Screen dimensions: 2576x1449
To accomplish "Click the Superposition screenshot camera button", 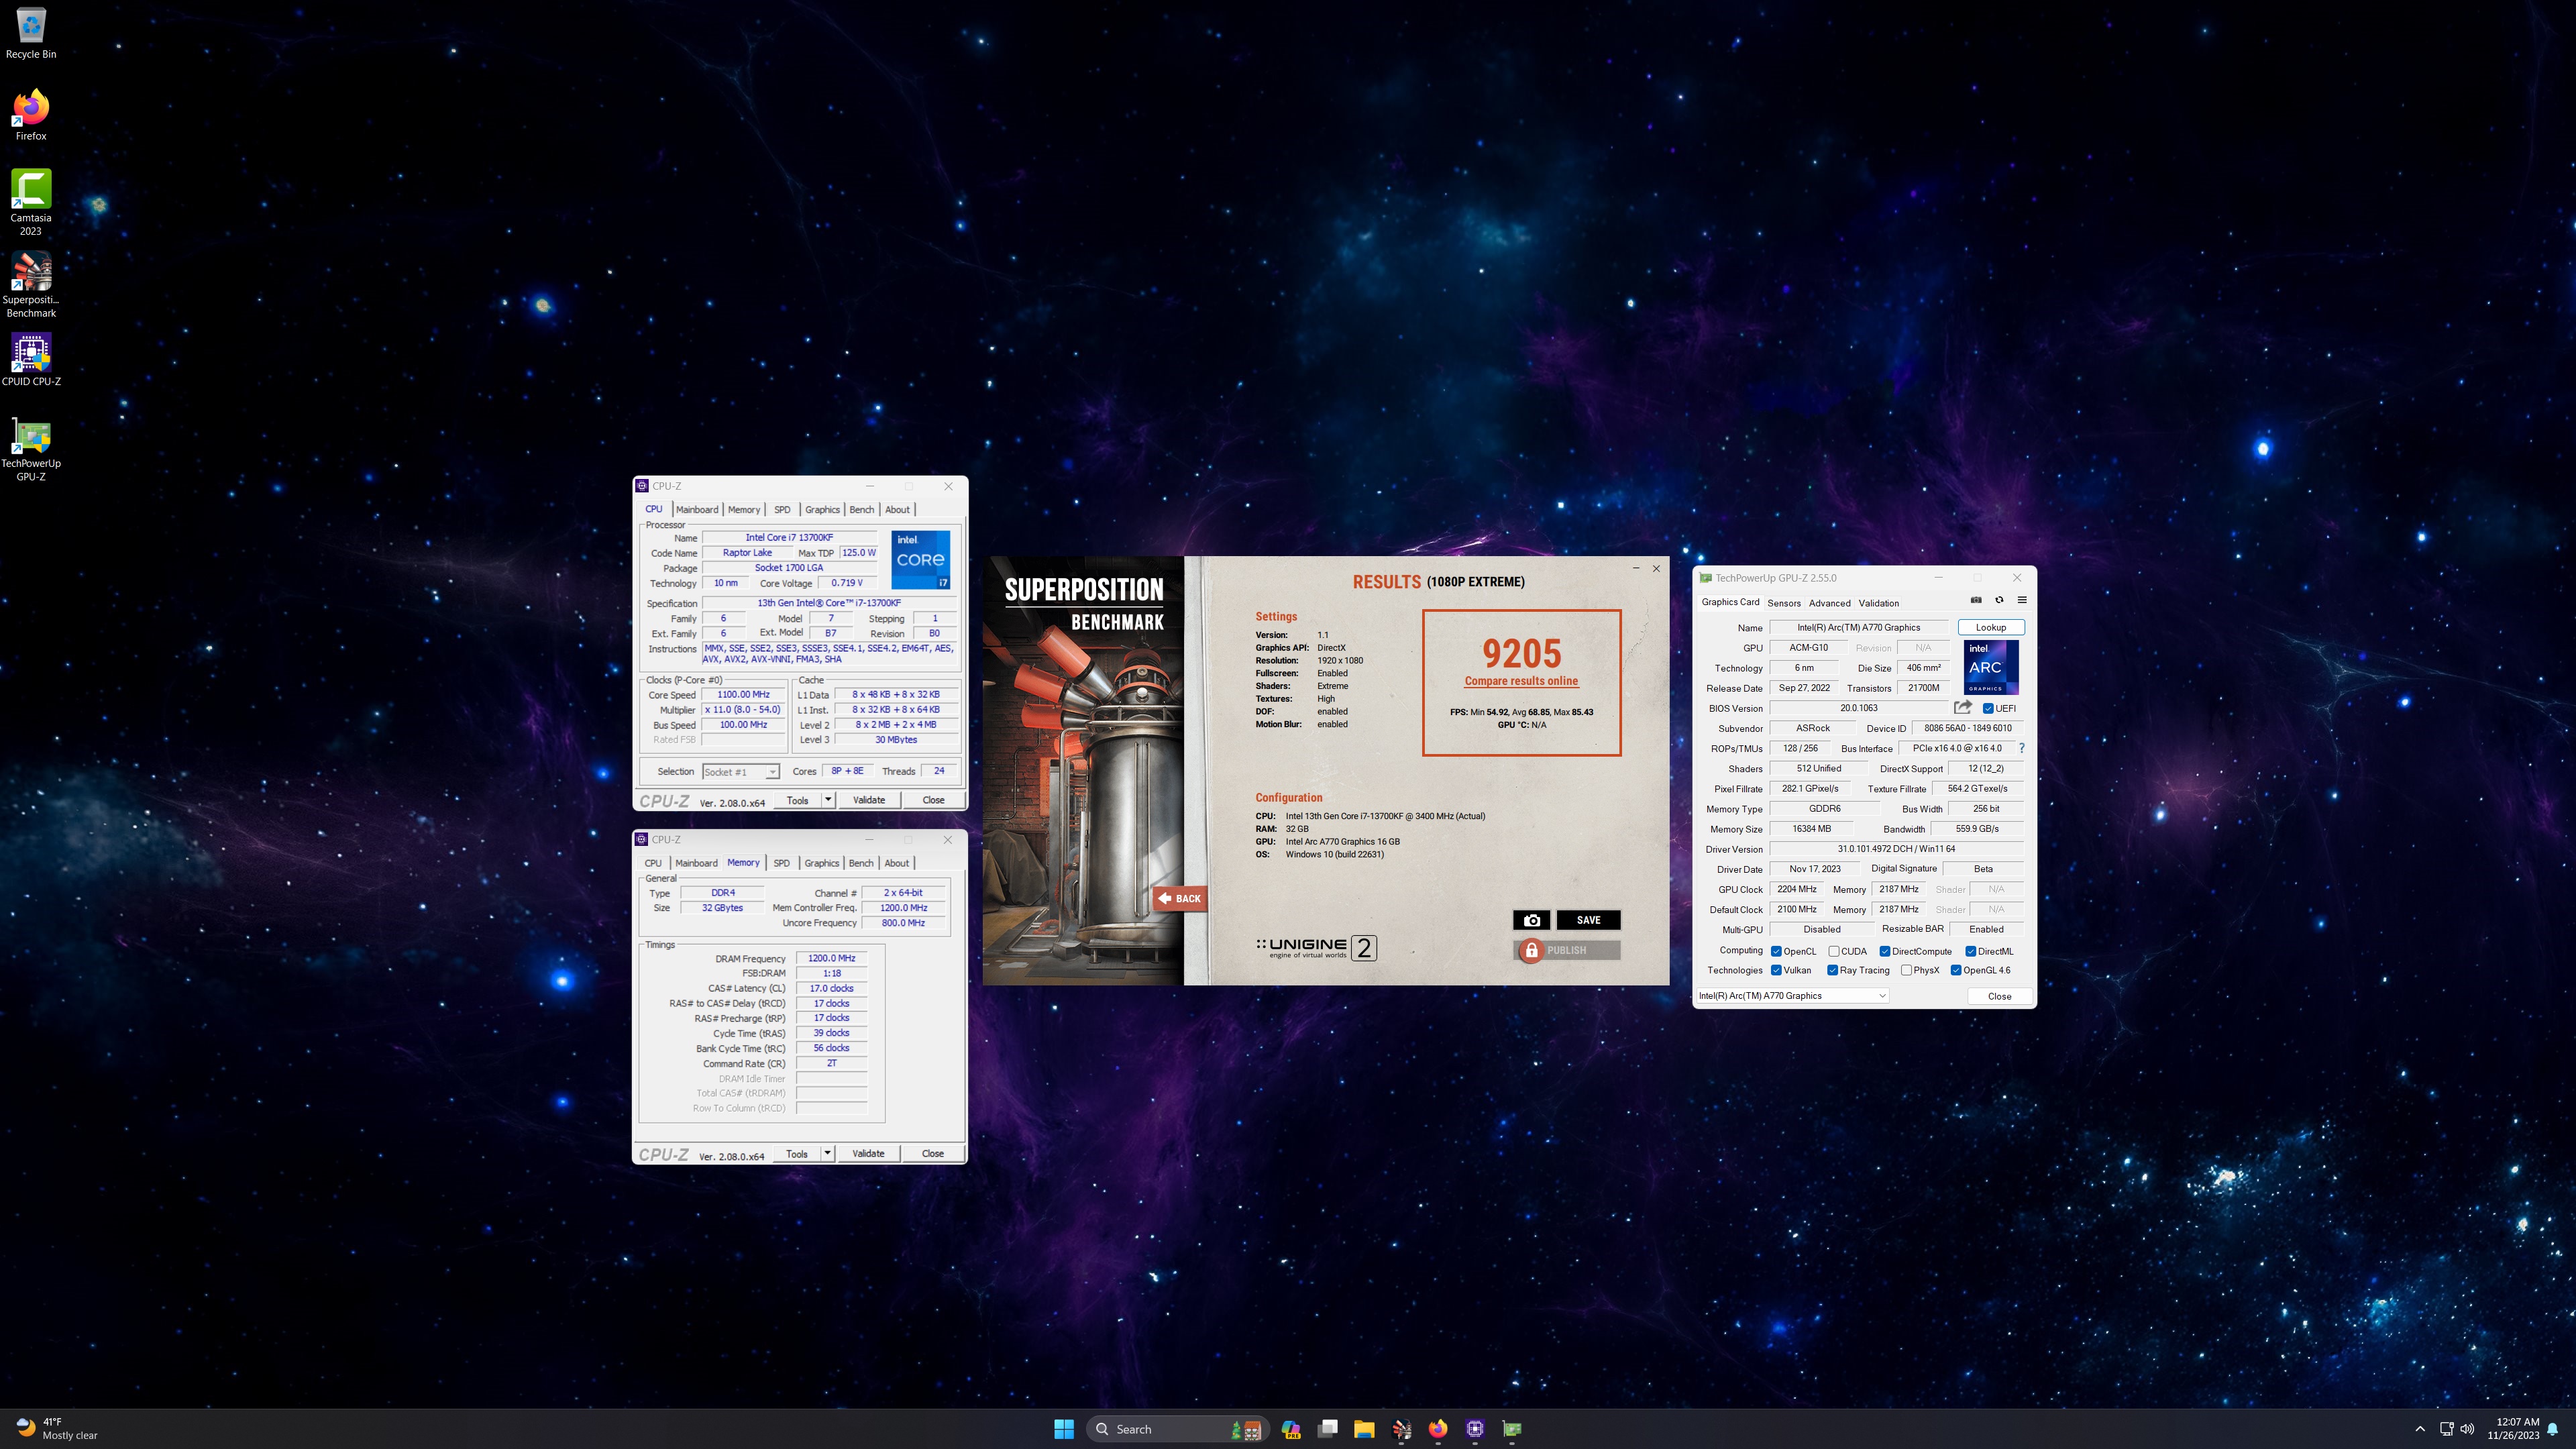I will [x=1531, y=920].
